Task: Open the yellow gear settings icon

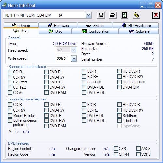Action: click(x=136, y=15)
